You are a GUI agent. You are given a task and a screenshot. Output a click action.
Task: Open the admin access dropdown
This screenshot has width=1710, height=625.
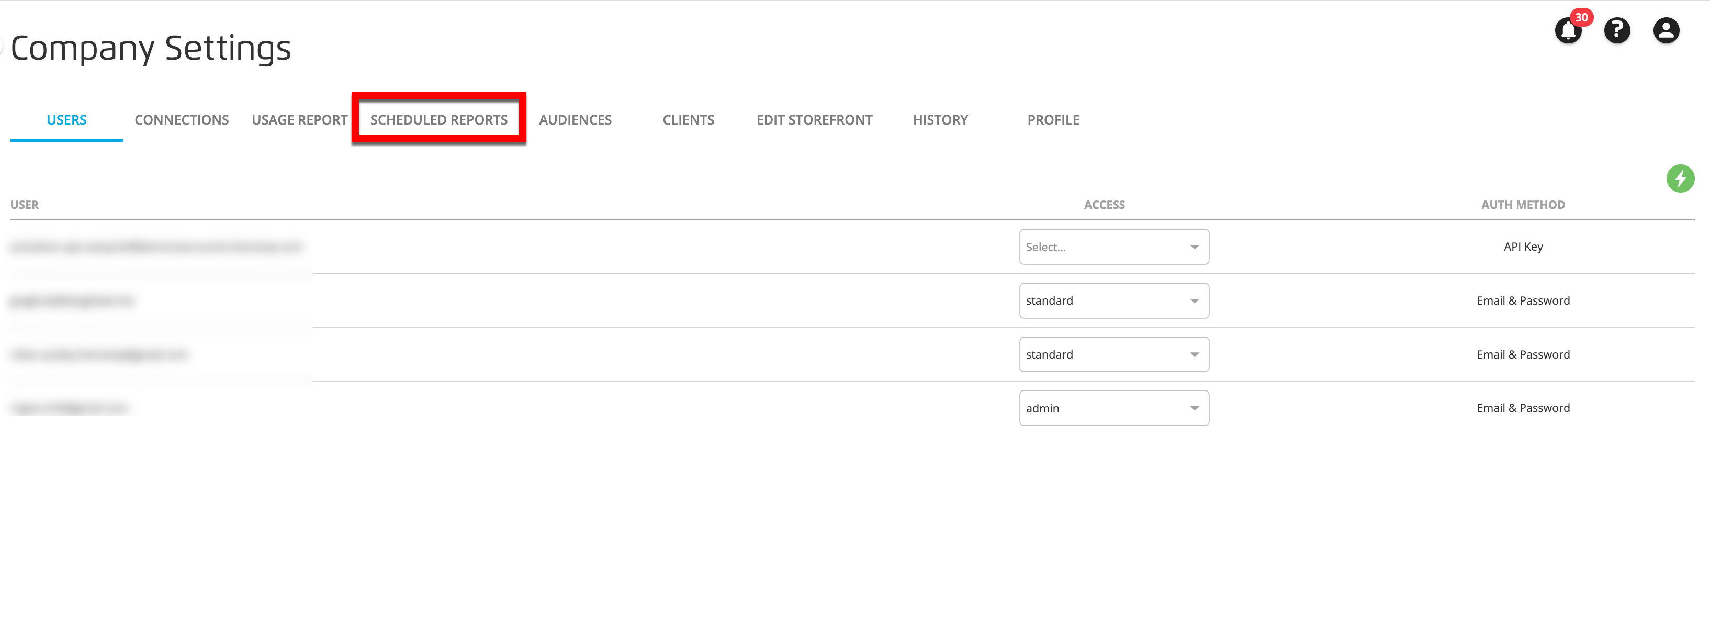pos(1114,408)
